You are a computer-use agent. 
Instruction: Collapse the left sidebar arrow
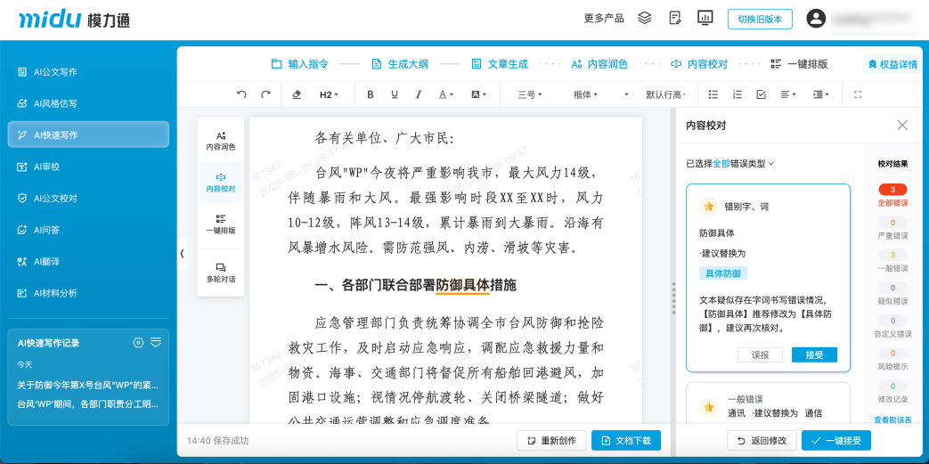point(182,253)
